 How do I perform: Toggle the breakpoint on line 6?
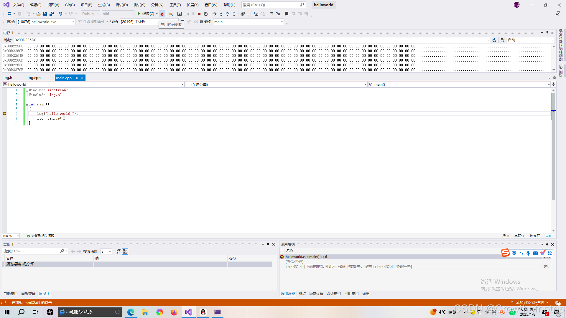[x=4, y=114]
